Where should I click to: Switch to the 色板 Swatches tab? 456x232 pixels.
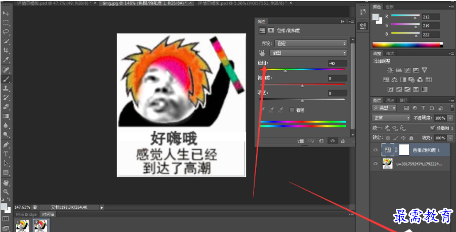coord(389,7)
